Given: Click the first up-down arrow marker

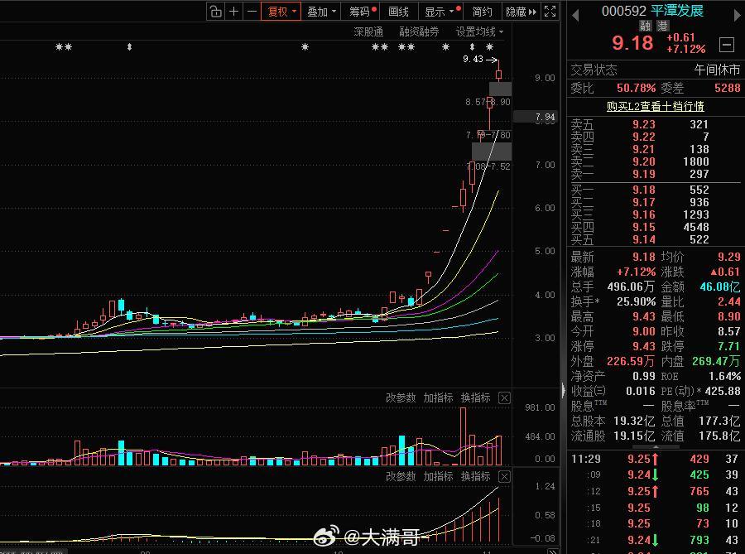Looking at the screenshot, I should point(129,47).
